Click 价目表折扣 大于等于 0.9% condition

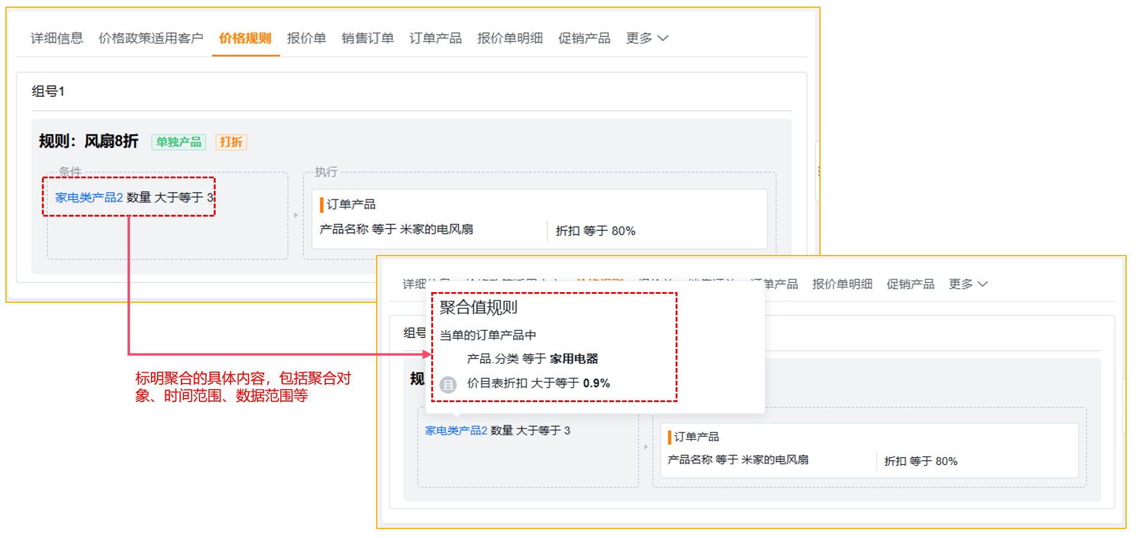click(x=538, y=383)
